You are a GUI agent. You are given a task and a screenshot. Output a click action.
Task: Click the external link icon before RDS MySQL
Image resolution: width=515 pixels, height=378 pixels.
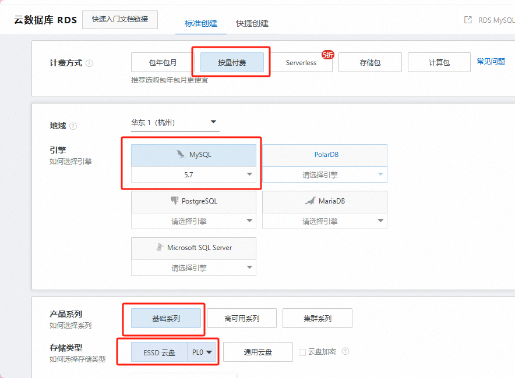tap(468, 20)
